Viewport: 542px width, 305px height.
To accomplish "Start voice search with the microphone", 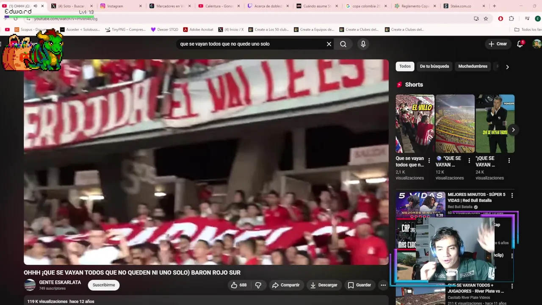I will click(x=363, y=44).
